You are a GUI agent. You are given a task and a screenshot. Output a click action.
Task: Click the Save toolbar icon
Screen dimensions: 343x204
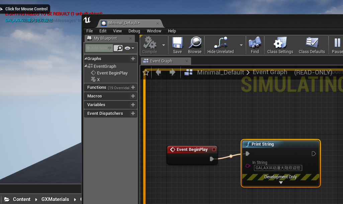[177, 45]
